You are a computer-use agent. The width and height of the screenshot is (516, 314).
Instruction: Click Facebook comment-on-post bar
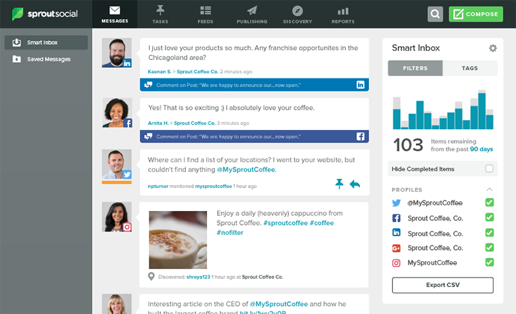coord(254,137)
